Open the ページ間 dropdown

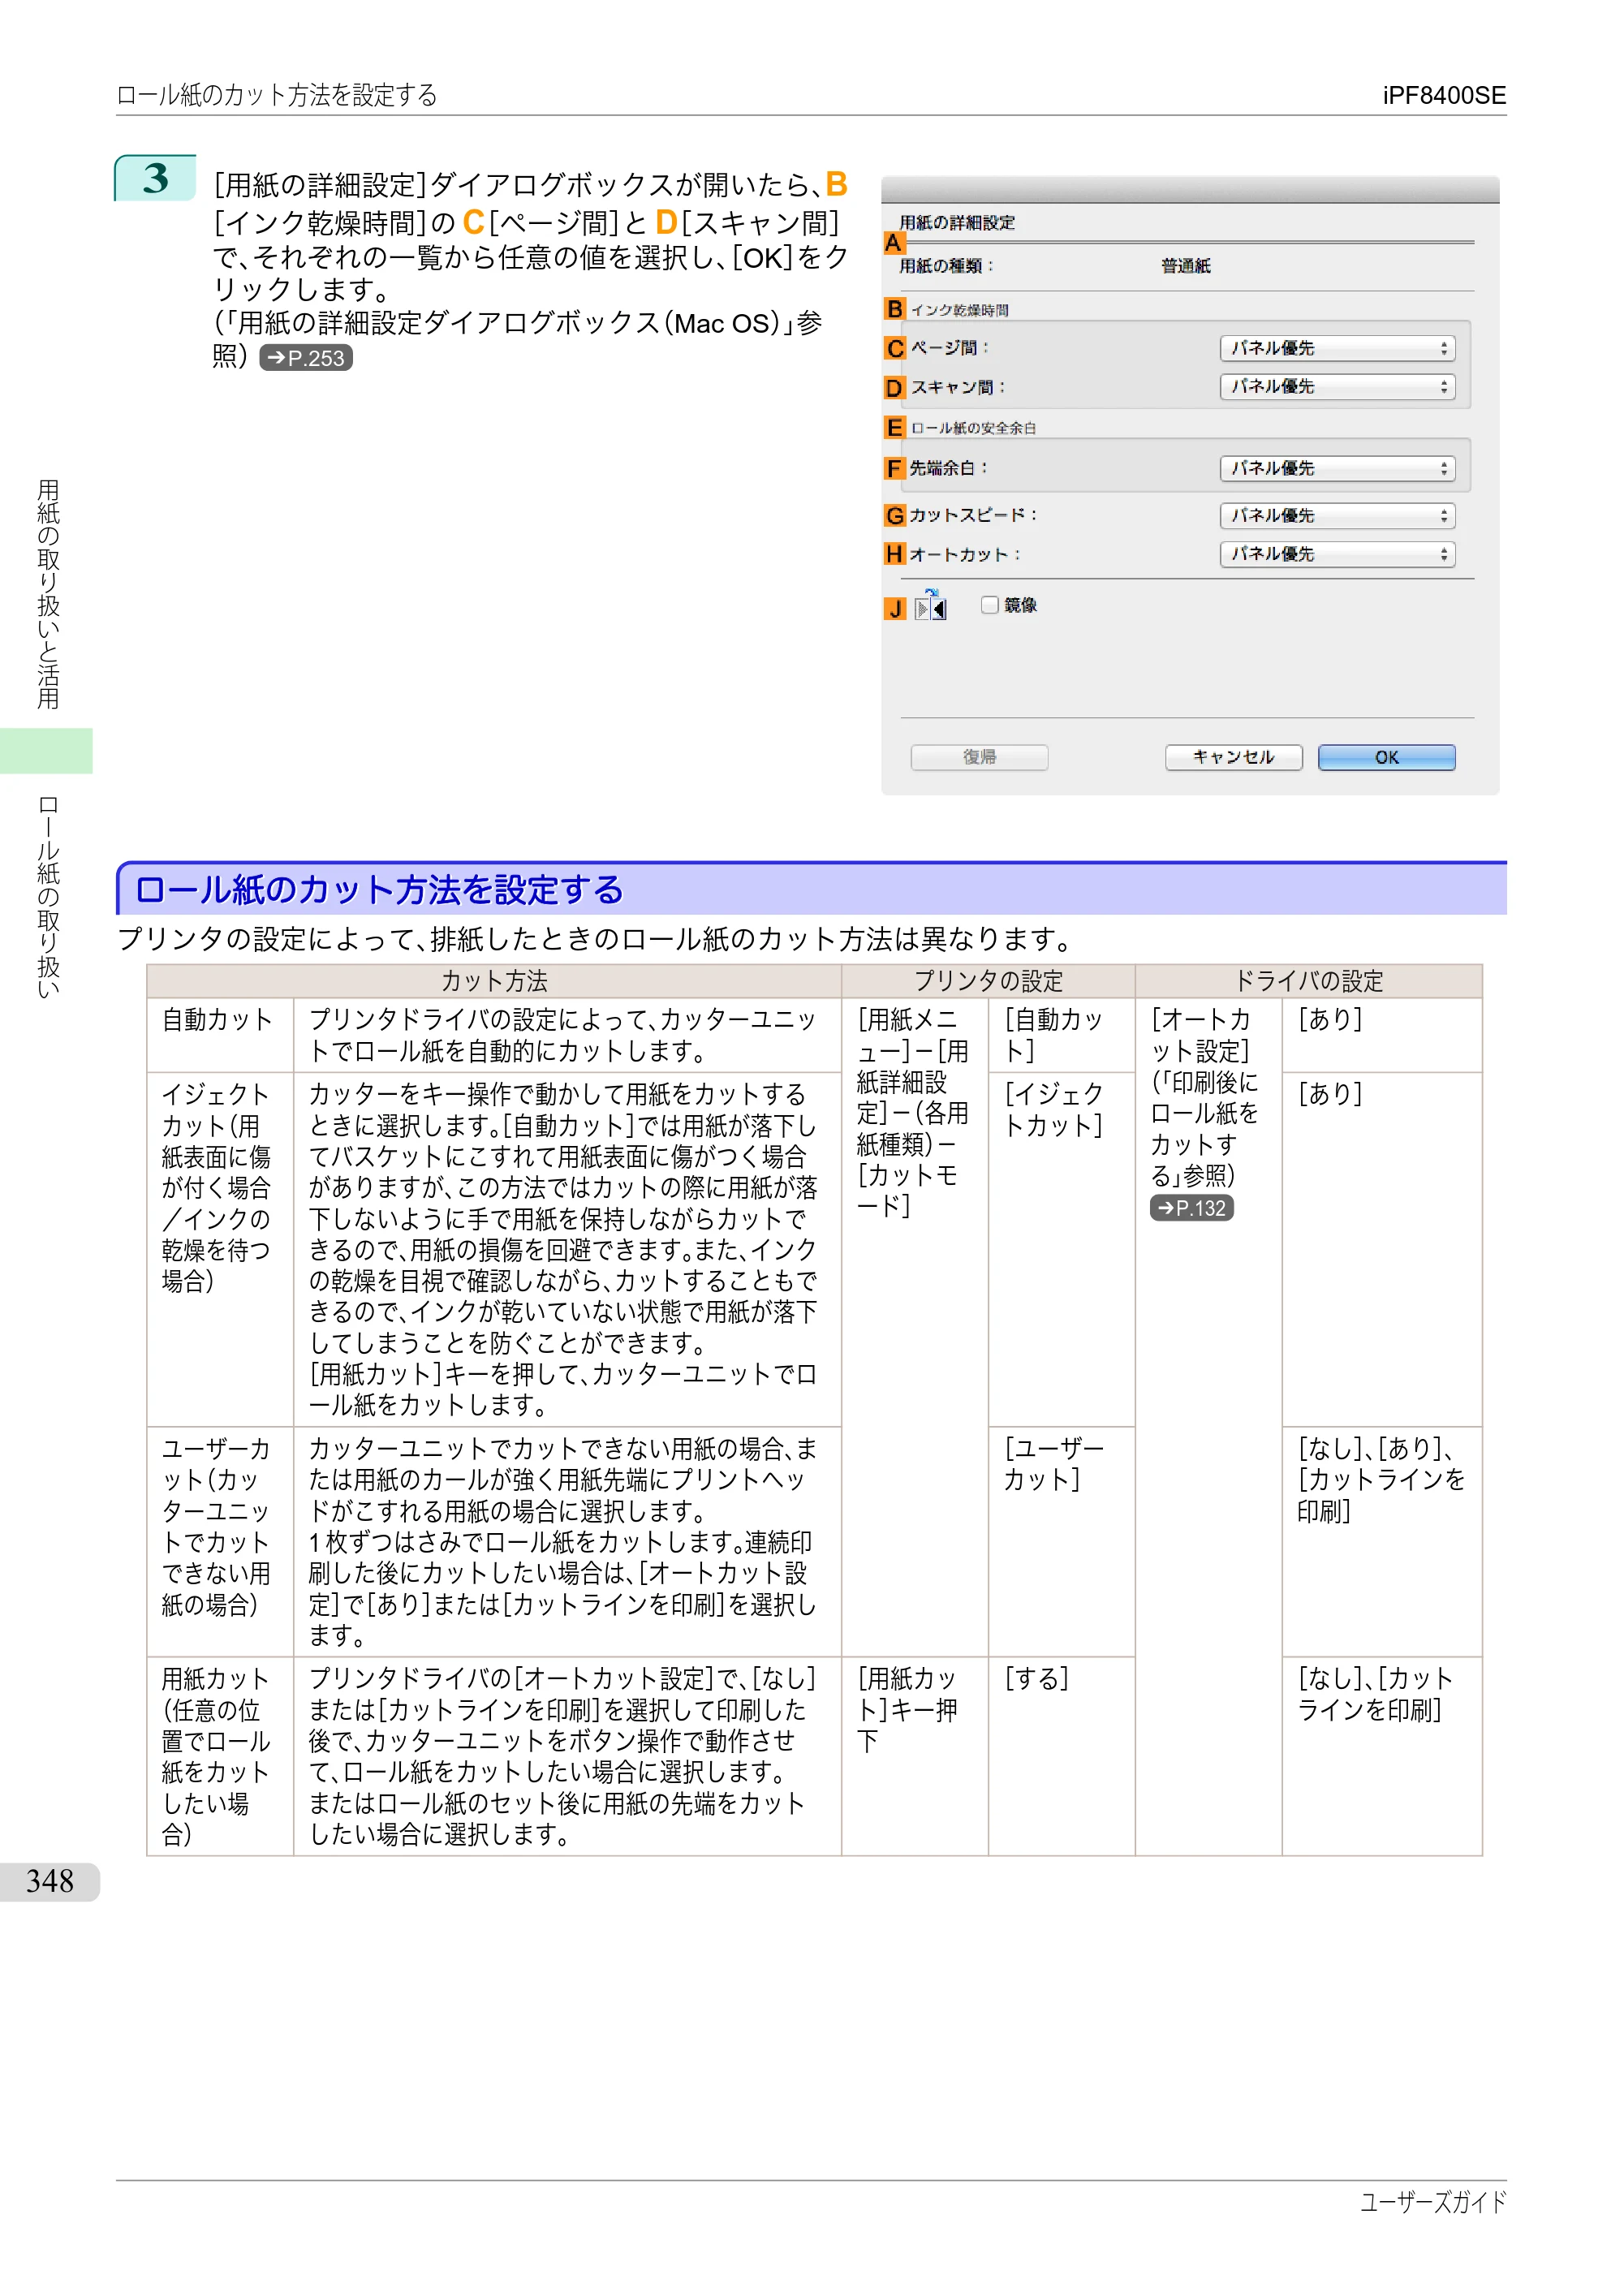(x=1337, y=348)
